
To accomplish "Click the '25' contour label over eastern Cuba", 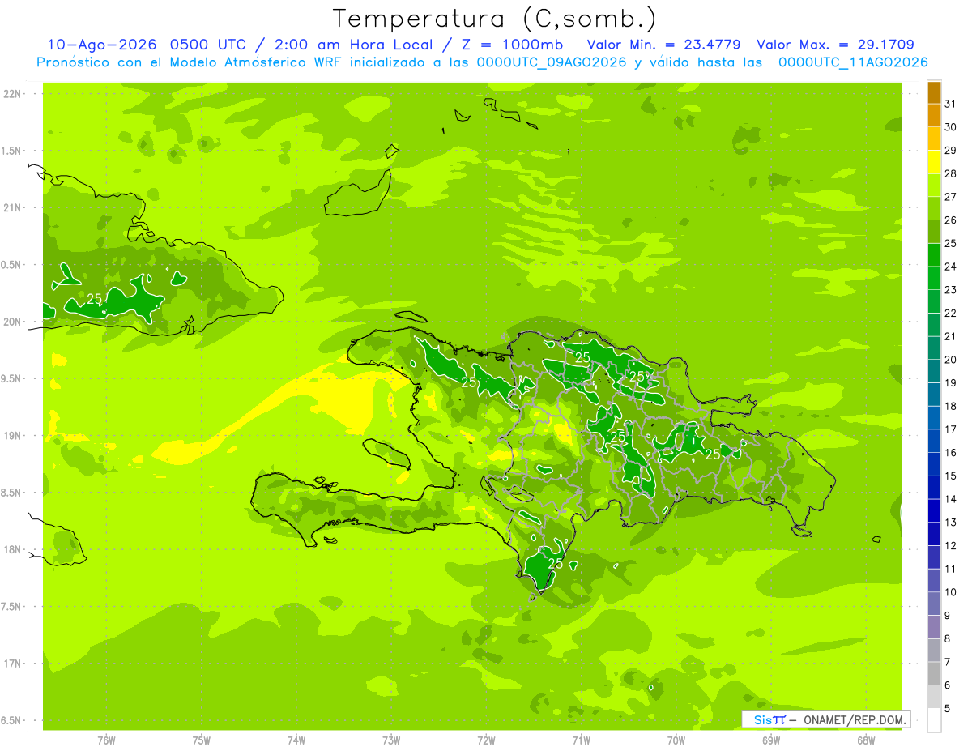I will tap(95, 299).
